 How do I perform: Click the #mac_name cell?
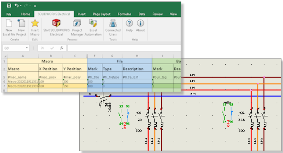(x=23, y=75)
